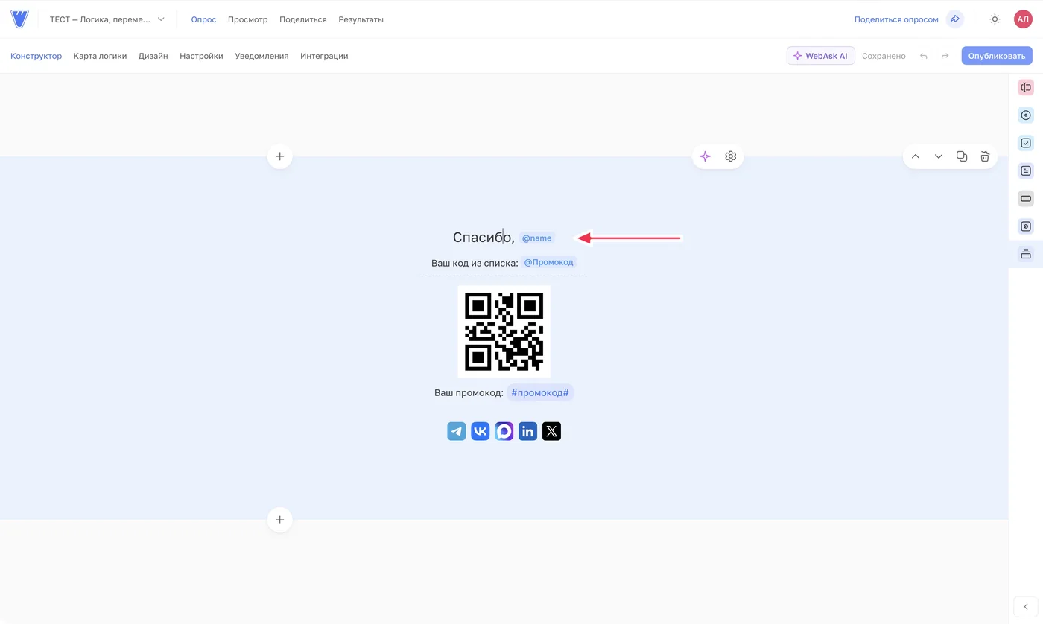Click the purple AI sparkle icon on the block
Viewport: 1043px width, 624px height.
pyautogui.click(x=706, y=156)
